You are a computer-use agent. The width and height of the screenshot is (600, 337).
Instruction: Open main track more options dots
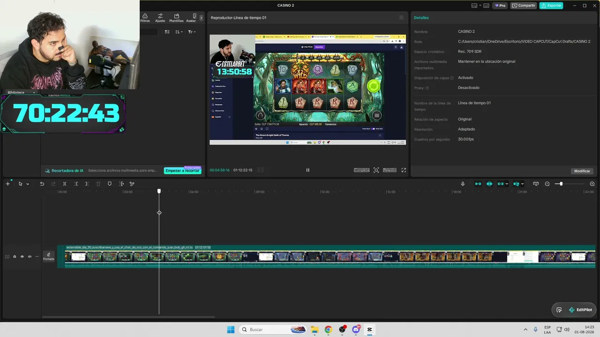point(37,256)
